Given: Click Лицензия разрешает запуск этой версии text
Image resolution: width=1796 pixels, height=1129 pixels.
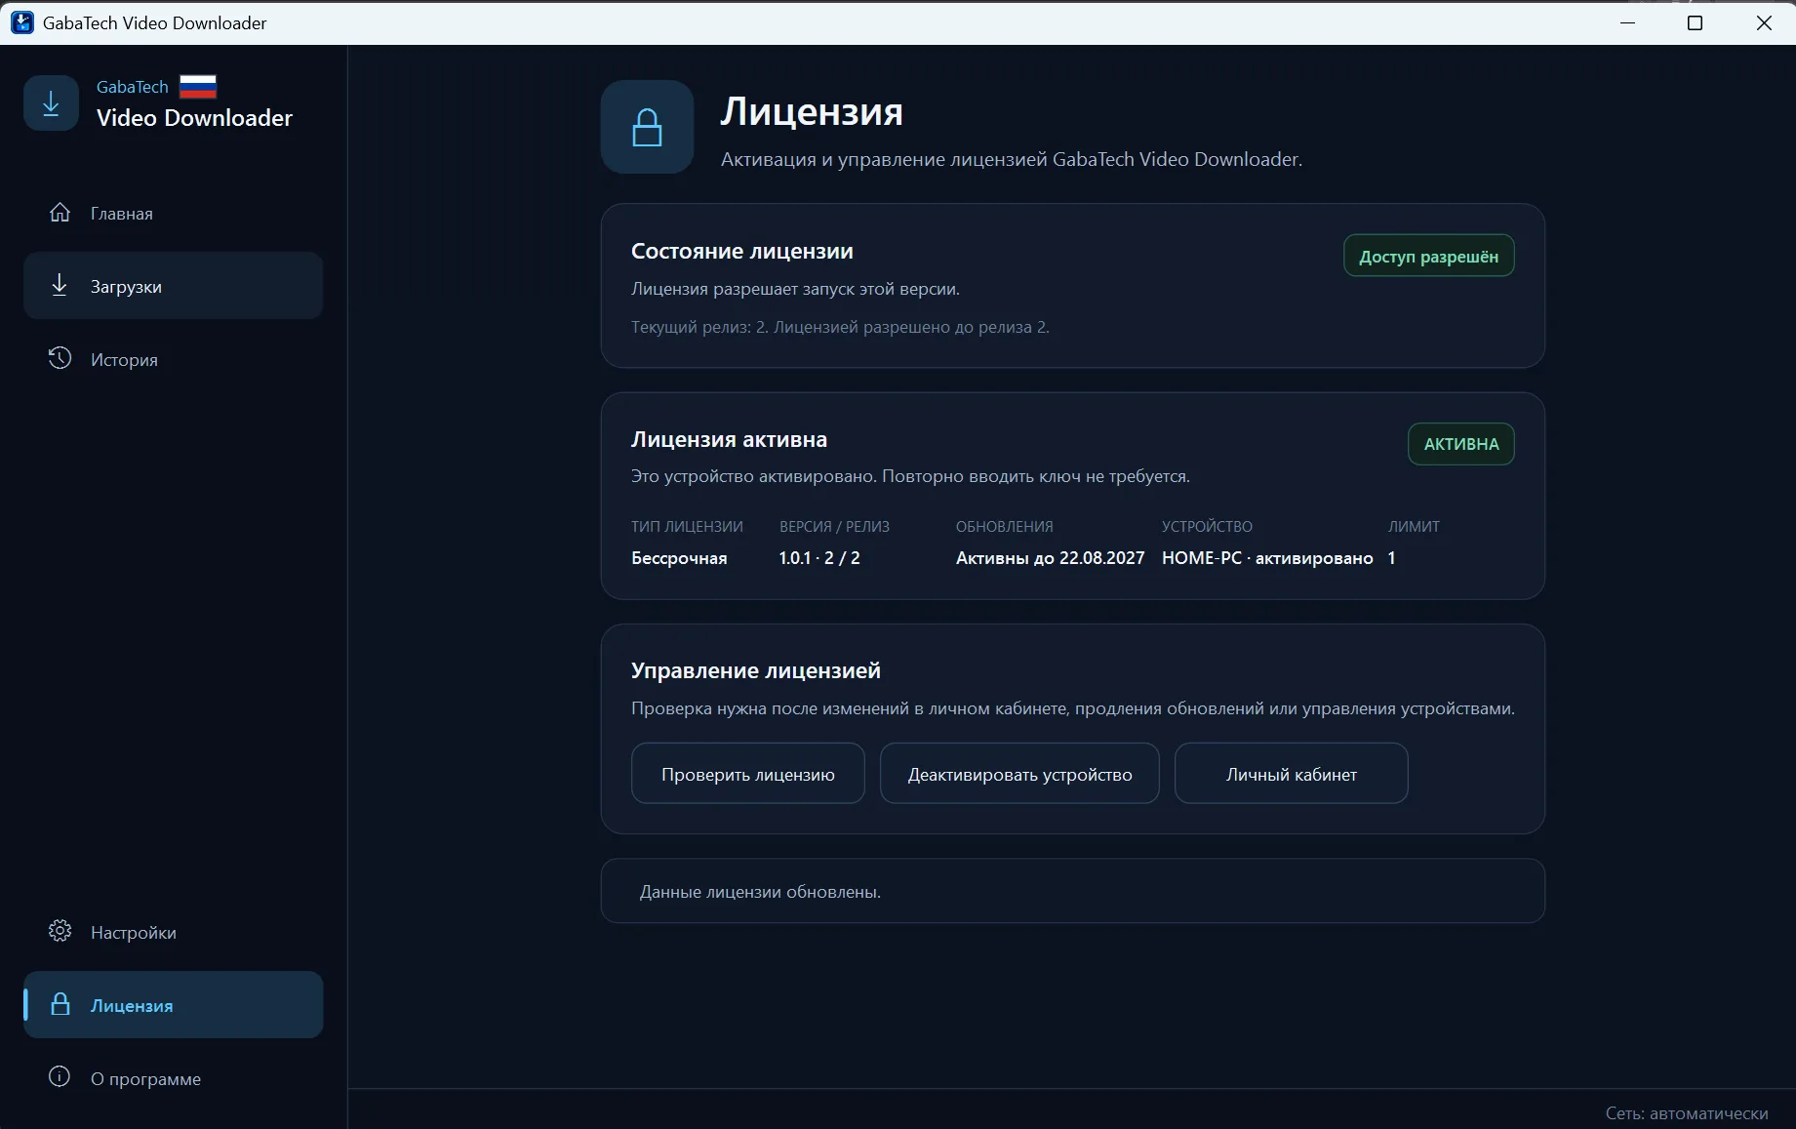Looking at the screenshot, I should pos(795,289).
